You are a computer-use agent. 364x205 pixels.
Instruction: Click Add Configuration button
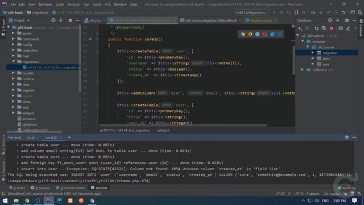click(x=251, y=13)
